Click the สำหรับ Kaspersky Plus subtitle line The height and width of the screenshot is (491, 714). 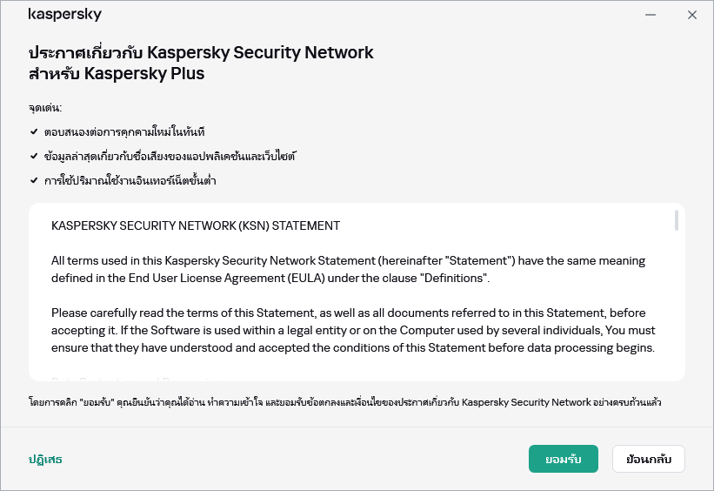pyautogui.click(x=117, y=74)
